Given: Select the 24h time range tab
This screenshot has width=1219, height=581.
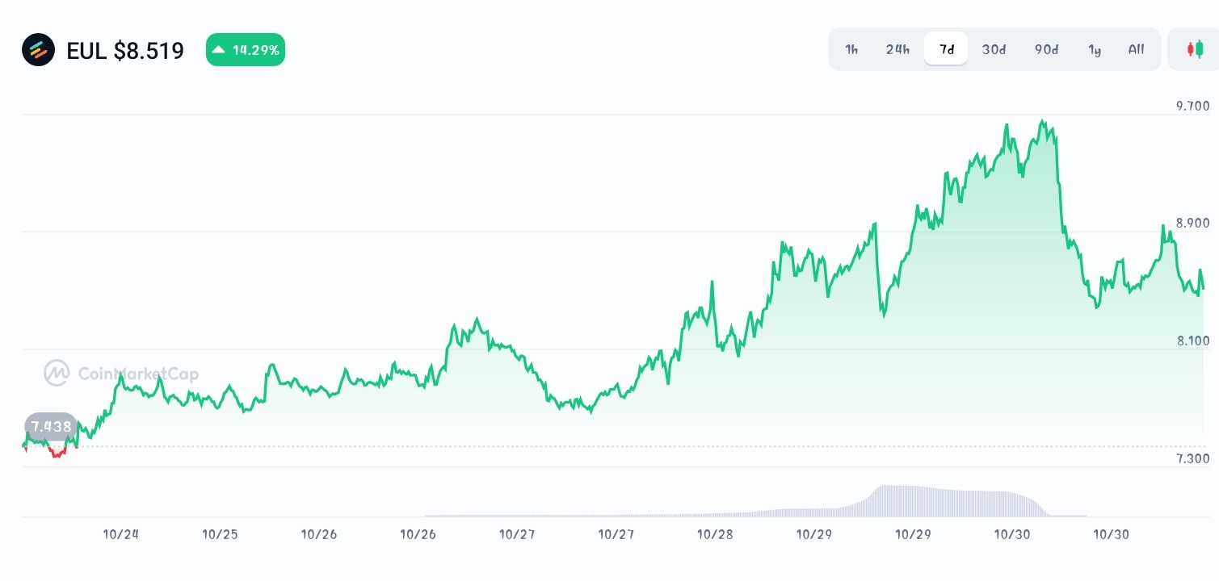Looking at the screenshot, I should point(897,49).
